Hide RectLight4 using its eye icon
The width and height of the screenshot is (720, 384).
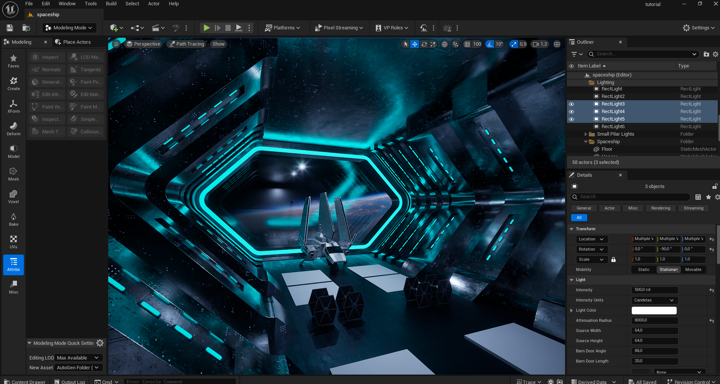(571, 112)
